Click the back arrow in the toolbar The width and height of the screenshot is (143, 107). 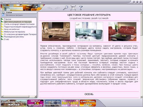point(50,8)
